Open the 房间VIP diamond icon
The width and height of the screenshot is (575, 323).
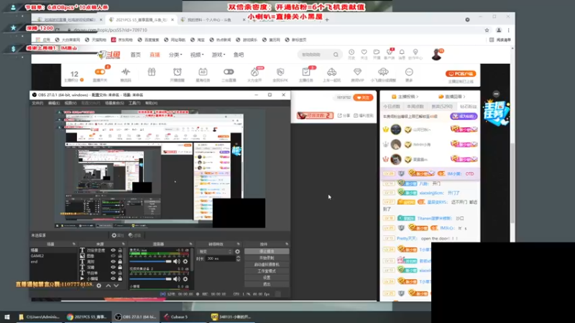coord(357,72)
